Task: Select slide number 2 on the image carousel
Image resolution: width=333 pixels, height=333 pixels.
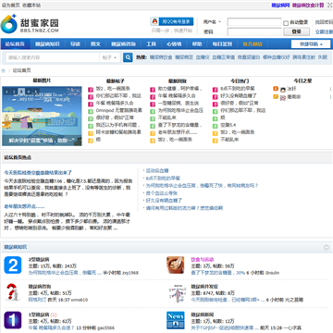Action: [14, 92]
